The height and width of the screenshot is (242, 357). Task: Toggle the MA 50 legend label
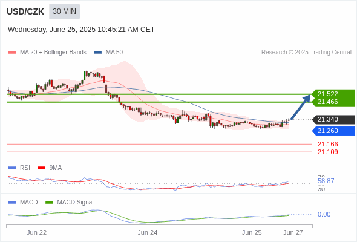114,53
